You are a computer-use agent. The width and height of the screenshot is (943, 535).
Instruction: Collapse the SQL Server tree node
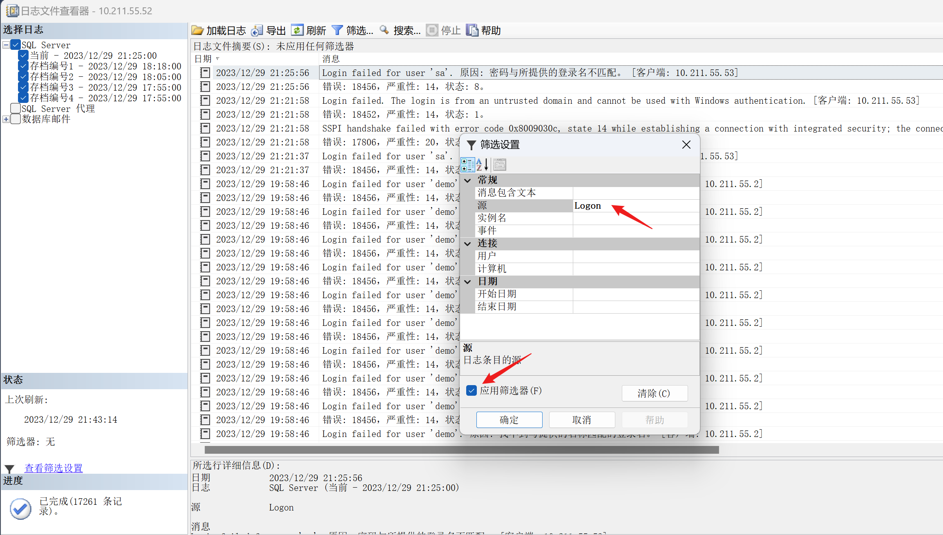6,45
